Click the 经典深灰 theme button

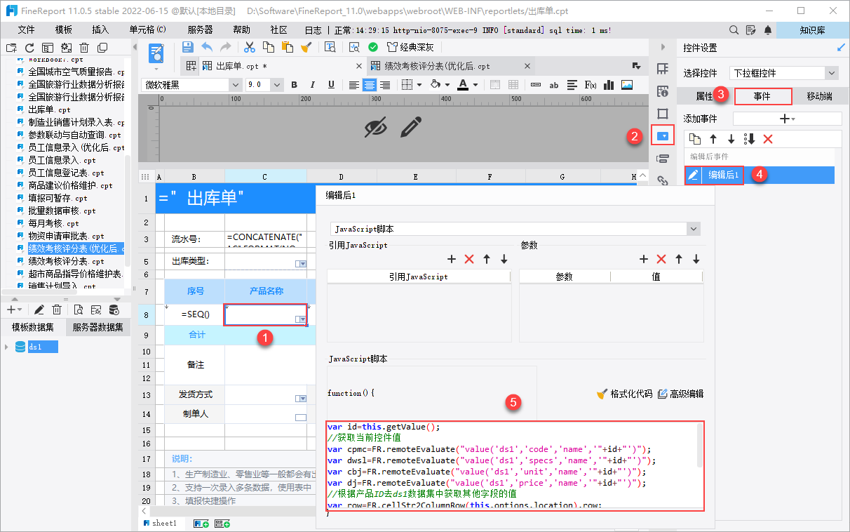410,47
